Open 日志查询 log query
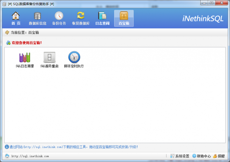The width and height of the screenshot is (230, 162). pos(102,19)
